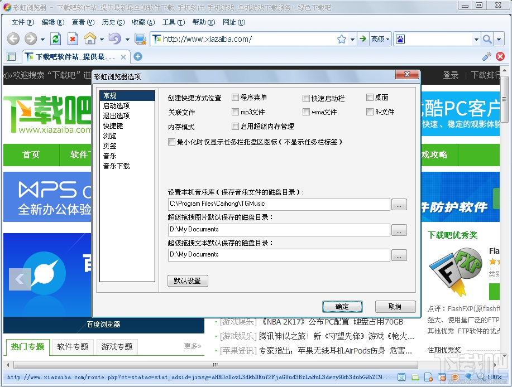Screen dimensions: 512x387
Task: Click the 超级拖拽图片 directory path field
Action: point(279,230)
